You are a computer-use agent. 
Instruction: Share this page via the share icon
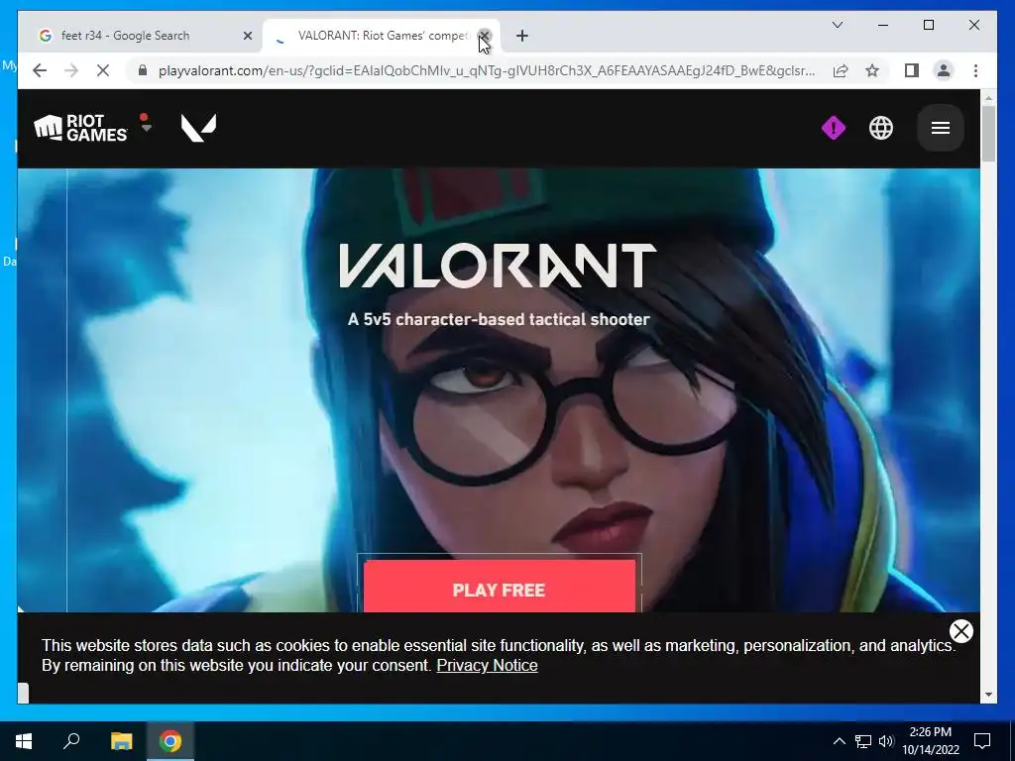point(841,70)
